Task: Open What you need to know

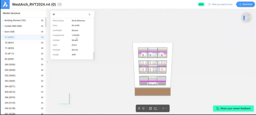Action: click(x=220, y=4)
